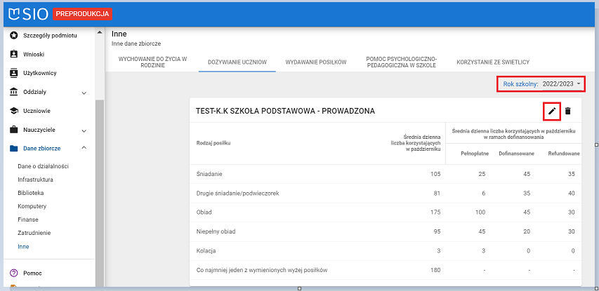Click the sidebar vertical scrollbar thumb
Screen dimensions: 599x291
tap(99, 193)
